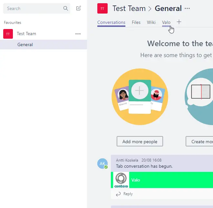Click the Reply arrow icon

[118, 194]
